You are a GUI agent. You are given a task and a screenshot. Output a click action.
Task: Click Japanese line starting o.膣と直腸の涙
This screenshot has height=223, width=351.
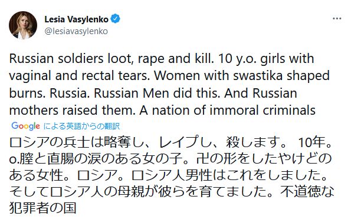(170, 159)
